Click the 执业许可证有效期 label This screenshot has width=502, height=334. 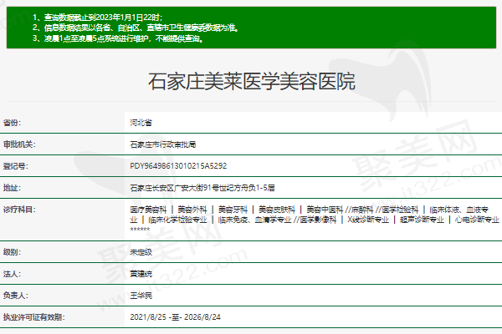tap(34, 317)
